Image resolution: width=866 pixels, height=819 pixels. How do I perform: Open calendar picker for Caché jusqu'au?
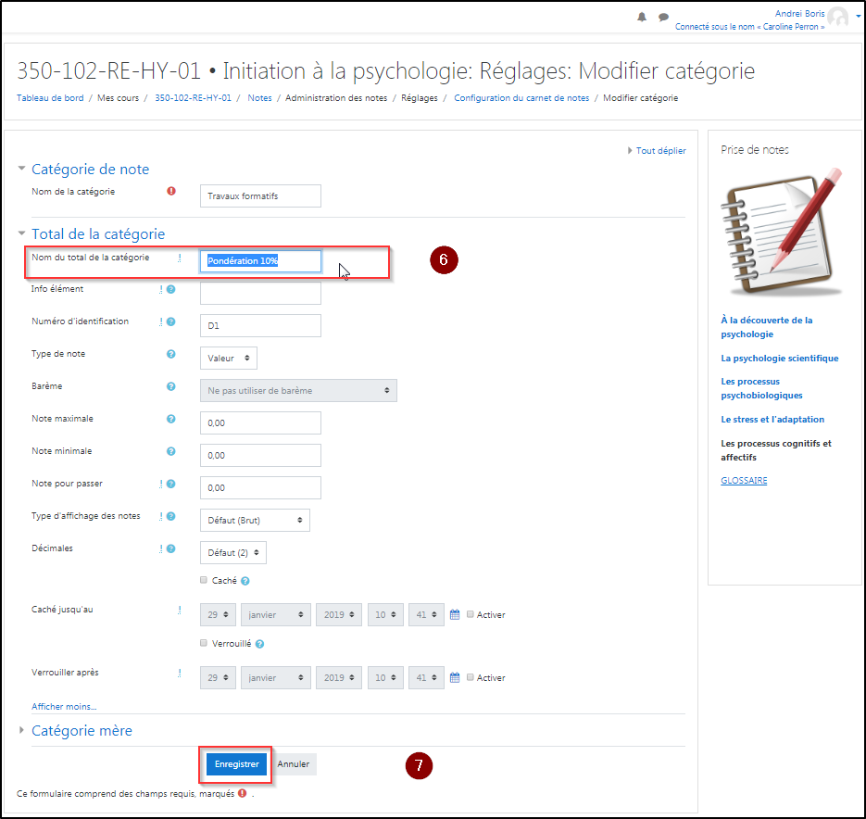point(455,614)
